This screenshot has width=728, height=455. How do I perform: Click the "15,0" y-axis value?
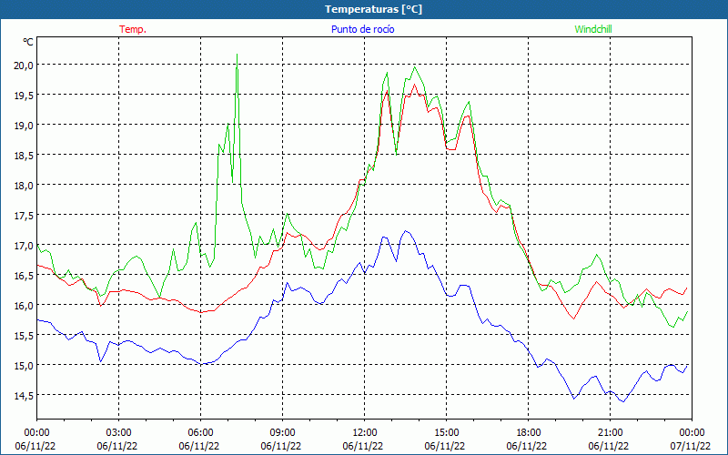tap(24, 366)
